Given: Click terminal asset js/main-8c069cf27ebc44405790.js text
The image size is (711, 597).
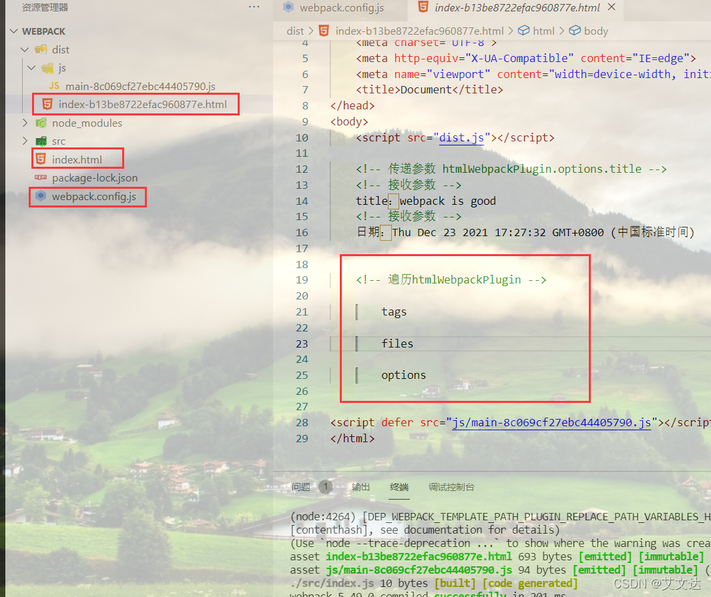Looking at the screenshot, I should 419,570.
